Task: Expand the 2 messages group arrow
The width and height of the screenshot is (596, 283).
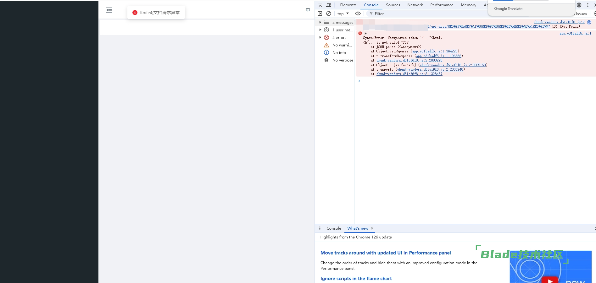Action: pos(320,22)
